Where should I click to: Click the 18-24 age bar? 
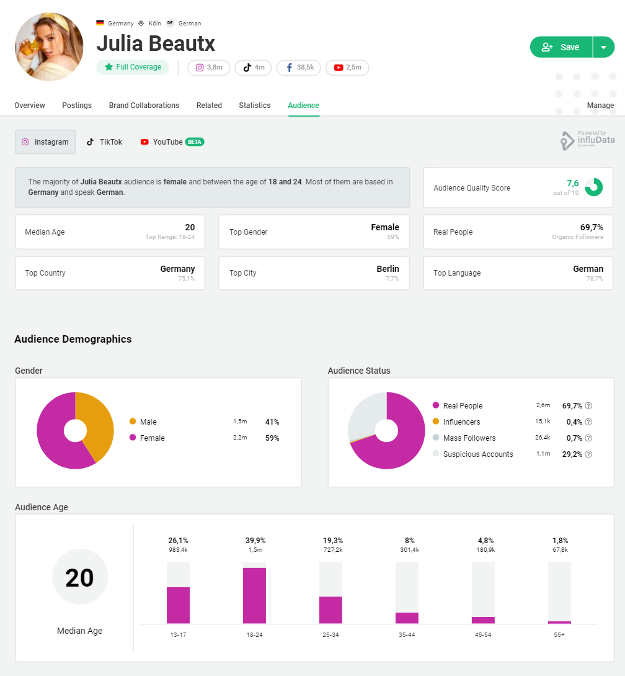[254, 593]
